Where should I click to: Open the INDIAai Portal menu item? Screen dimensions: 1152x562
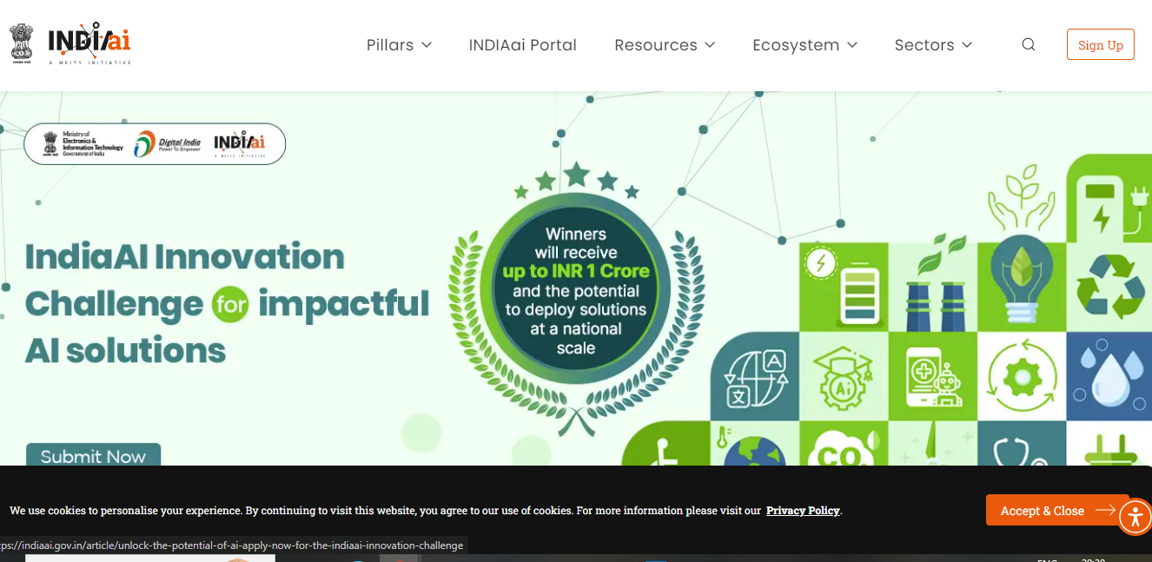[522, 45]
